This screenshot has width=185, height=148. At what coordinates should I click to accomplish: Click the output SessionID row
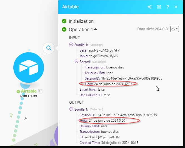(x=118, y=115)
